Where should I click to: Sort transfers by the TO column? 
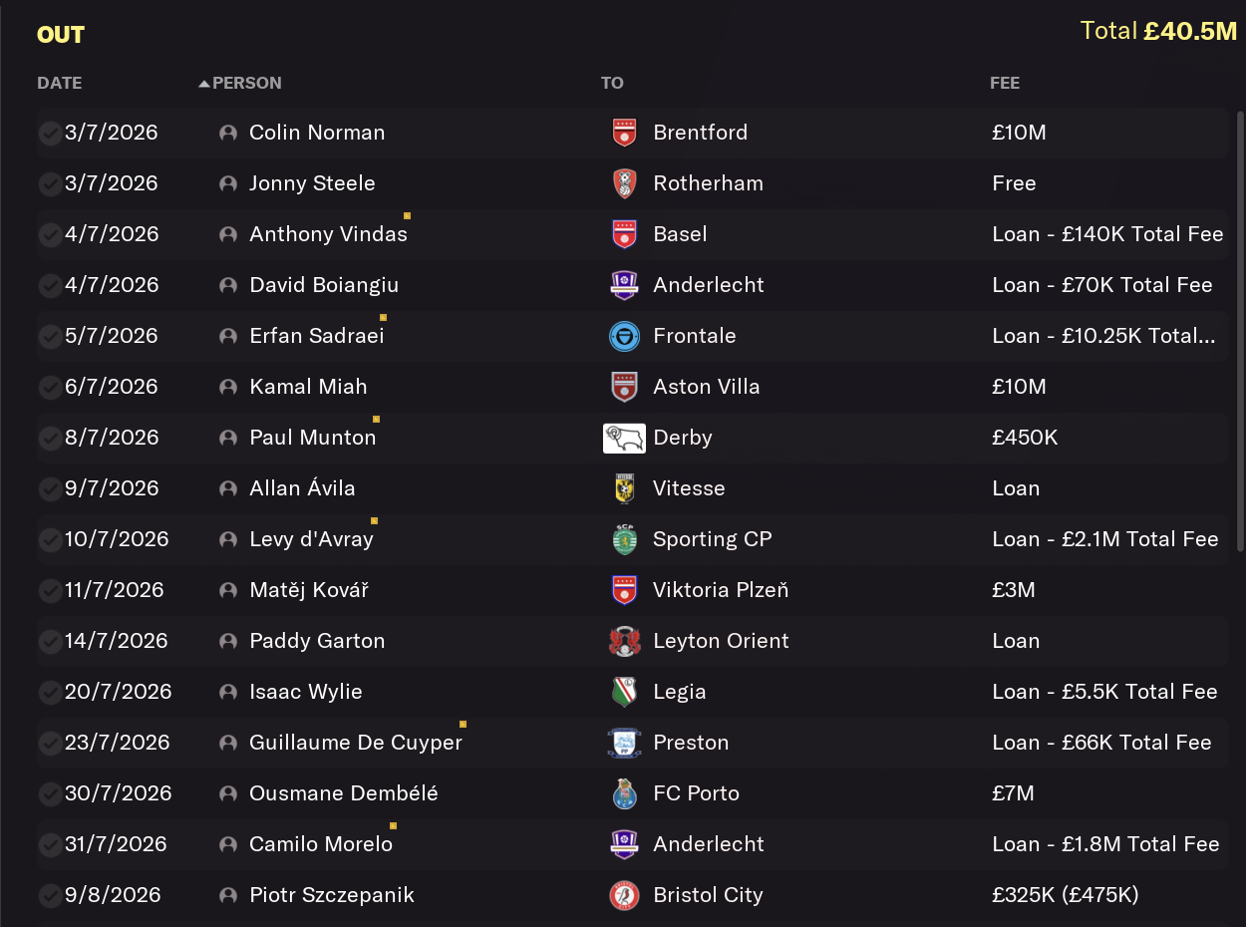pos(612,83)
